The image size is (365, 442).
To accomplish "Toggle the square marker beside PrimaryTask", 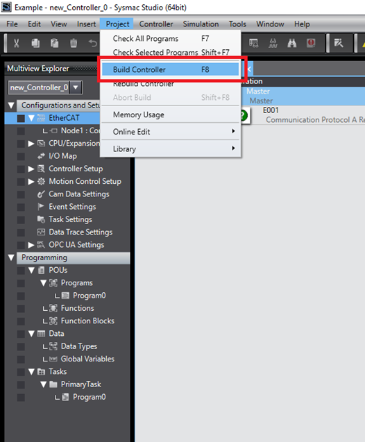I will (21, 384).
